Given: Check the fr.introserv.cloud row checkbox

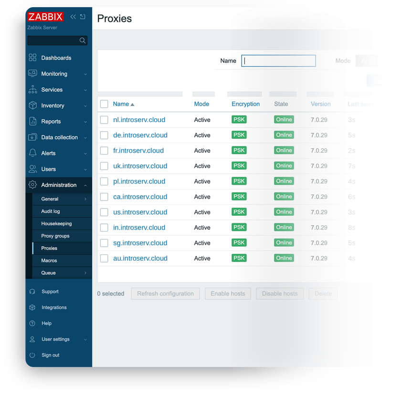Looking at the screenshot, I should point(104,150).
